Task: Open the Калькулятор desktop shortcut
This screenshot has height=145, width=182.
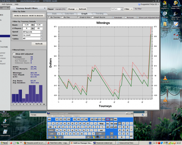Action: point(5,132)
